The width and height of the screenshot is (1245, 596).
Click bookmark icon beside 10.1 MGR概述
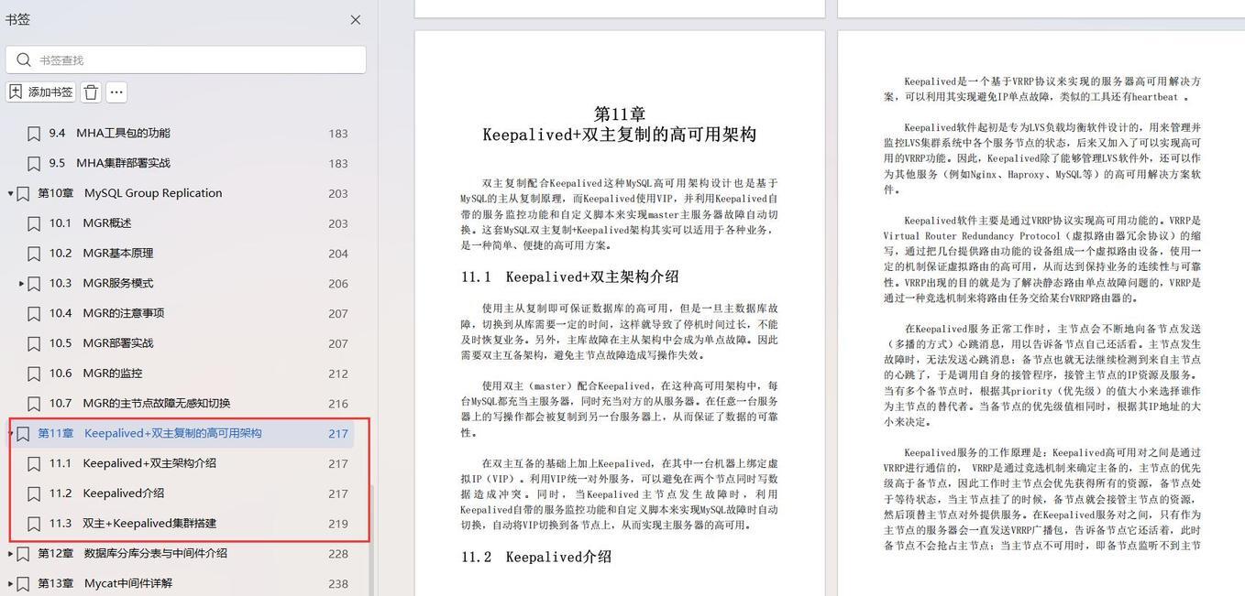(34, 223)
